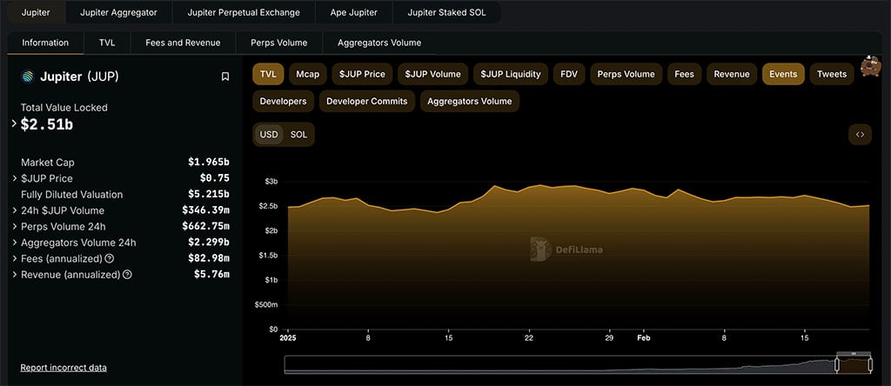Screen dimensions: 891x386
Task: Click the $3b y-axis label
Action: tap(271, 181)
